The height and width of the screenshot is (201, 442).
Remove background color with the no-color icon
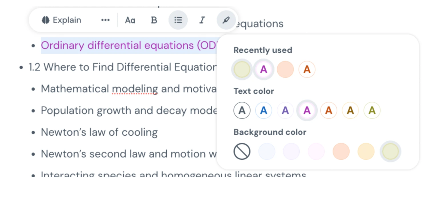click(242, 151)
